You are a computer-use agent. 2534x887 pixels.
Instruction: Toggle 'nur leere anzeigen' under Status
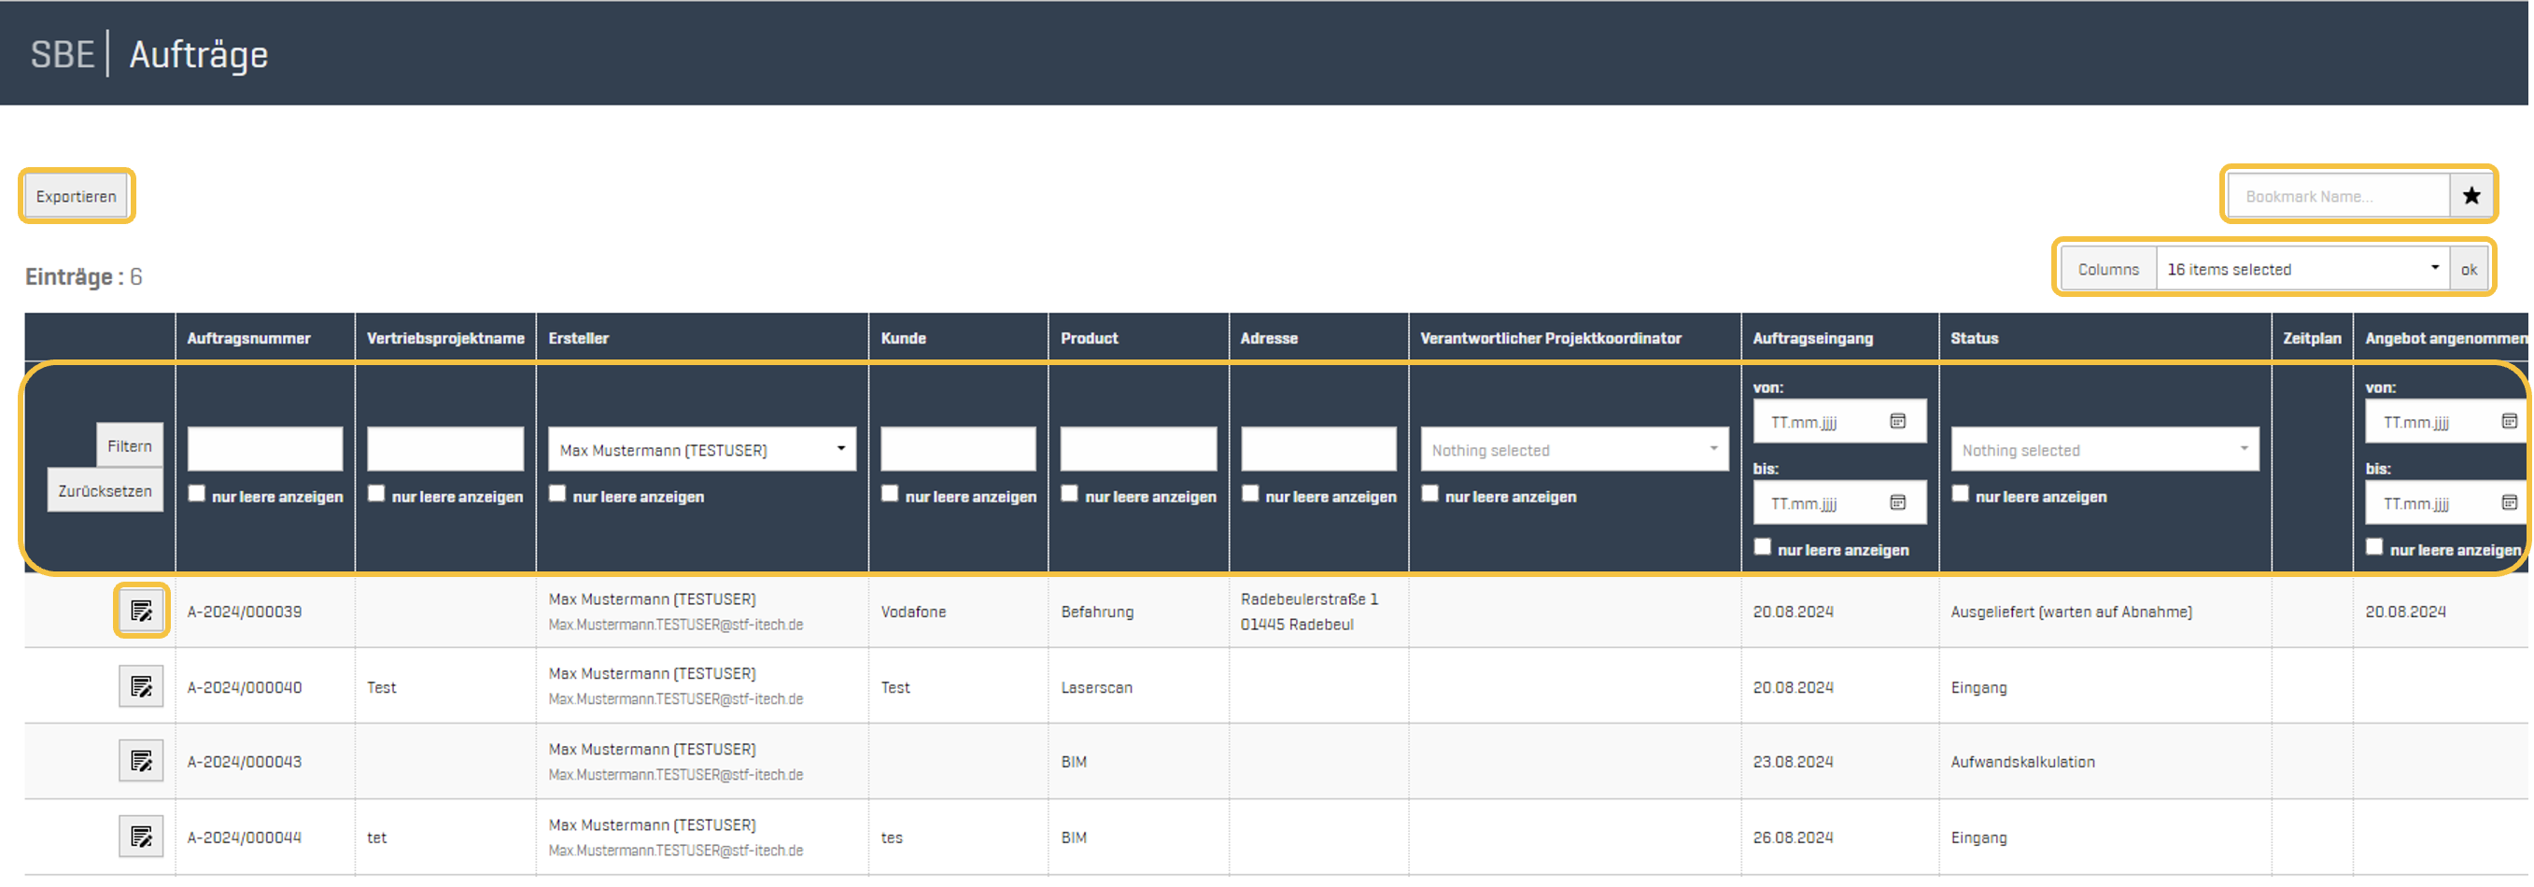coord(1960,494)
